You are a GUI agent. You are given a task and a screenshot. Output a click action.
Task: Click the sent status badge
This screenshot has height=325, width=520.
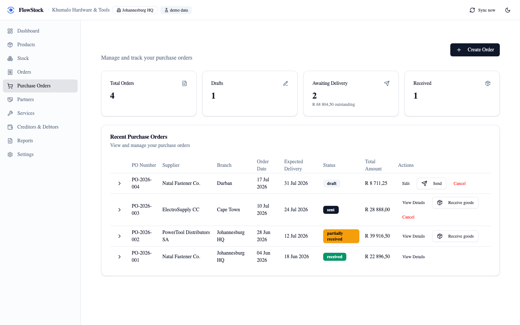[331, 210]
